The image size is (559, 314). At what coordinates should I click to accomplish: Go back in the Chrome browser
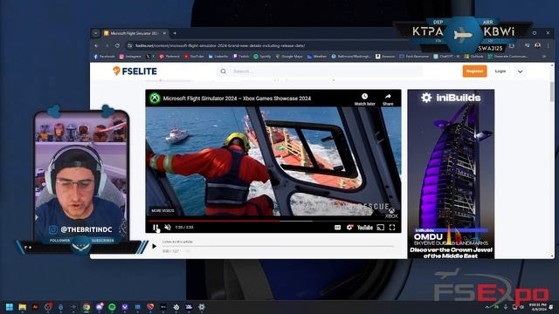(96, 45)
